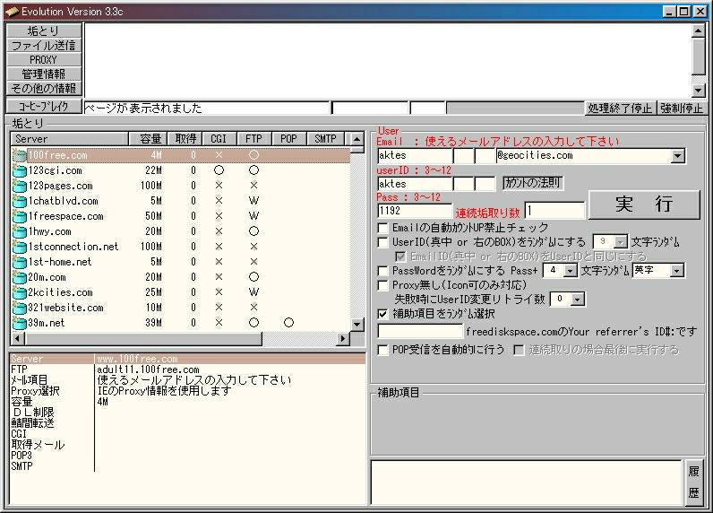
Task: Click the log area scroll-down arrow
Action: coord(699,90)
